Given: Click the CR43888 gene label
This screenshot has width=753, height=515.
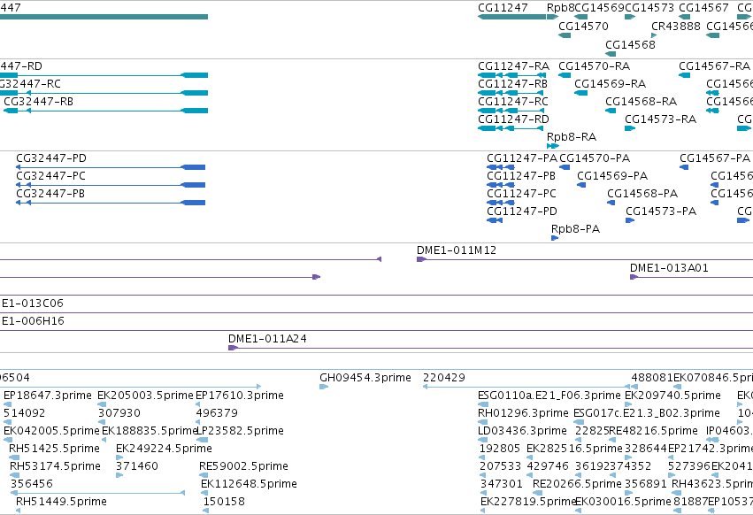Looking at the screenshot, I should [676, 26].
